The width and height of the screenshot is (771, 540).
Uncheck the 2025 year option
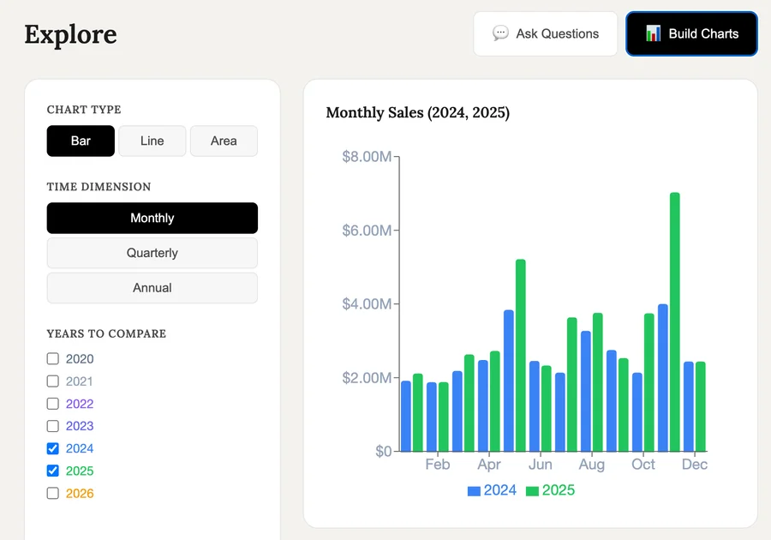[52, 470]
